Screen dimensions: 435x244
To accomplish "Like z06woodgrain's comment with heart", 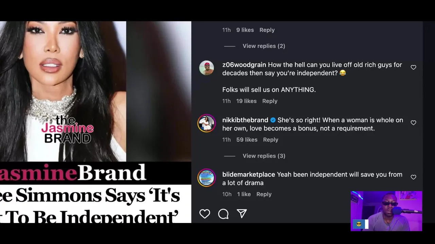I will pyautogui.click(x=413, y=67).
